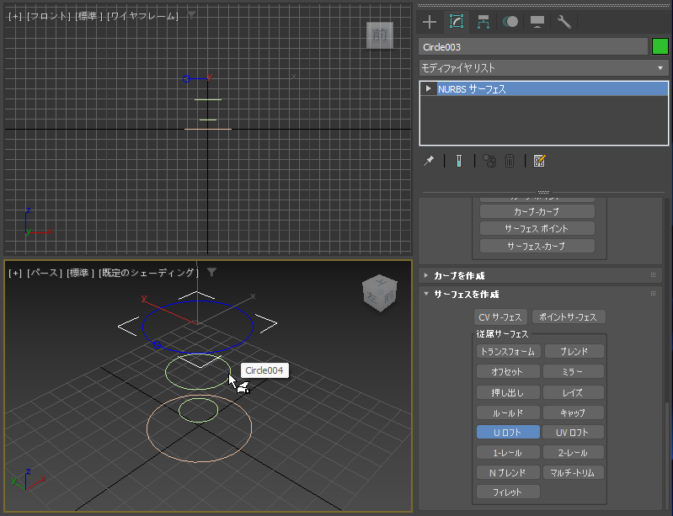Click the サーフェス-カーブ button

point(537,246)
